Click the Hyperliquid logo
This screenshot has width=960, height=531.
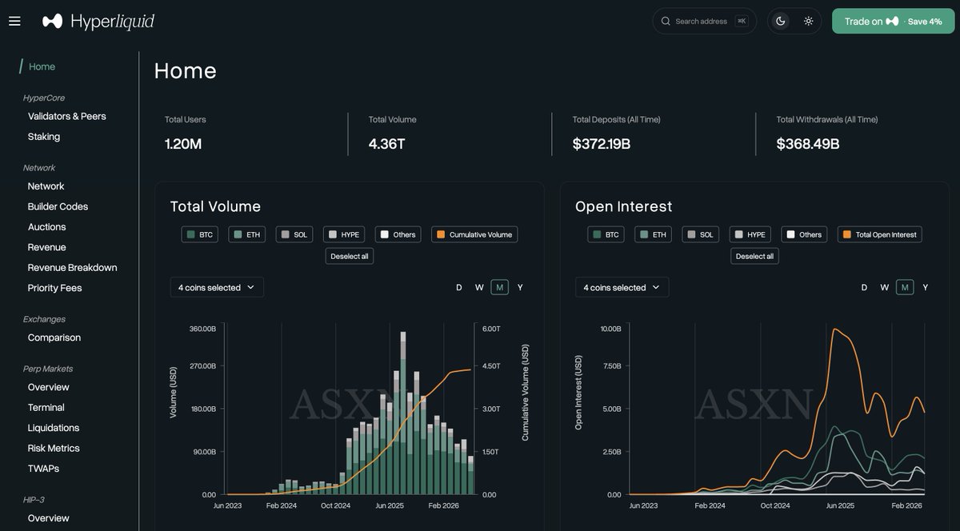(x=98, y=21)
